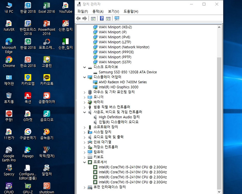Image resolution: width=242 pixels, height=194 pixels.
Task: Click the forward arrow in Device Manager toolbar
Action: (84, 18)
